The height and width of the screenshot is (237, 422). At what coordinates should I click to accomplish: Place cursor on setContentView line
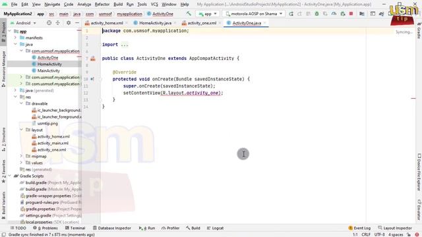pyautogui.click(x=173, y=93)
